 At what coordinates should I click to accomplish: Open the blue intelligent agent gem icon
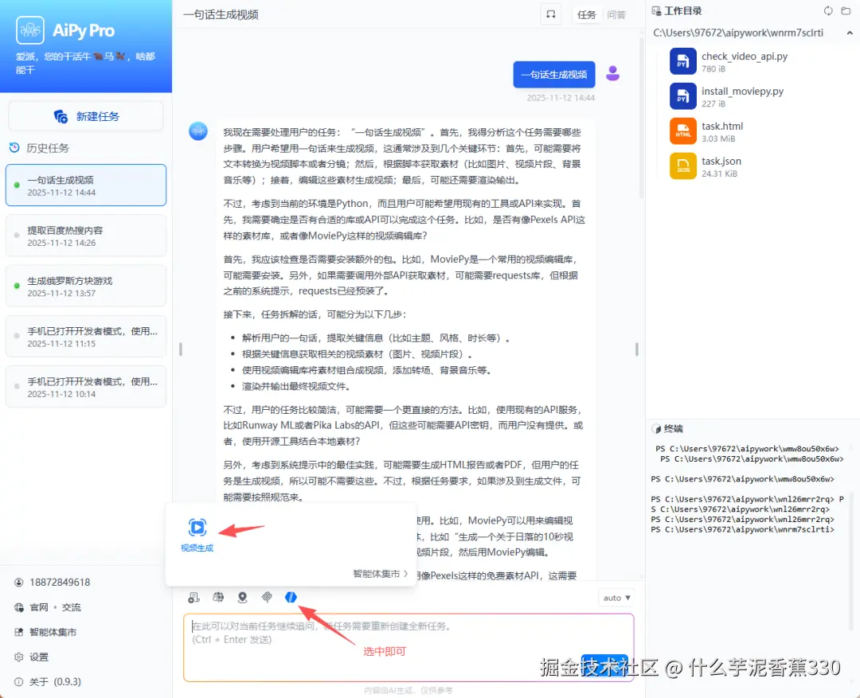291,597
